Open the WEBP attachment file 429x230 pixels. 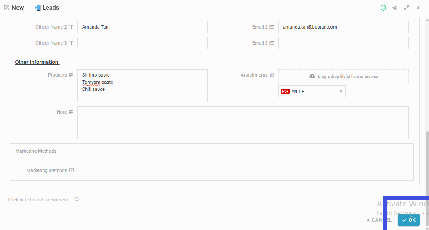[298, 91]
